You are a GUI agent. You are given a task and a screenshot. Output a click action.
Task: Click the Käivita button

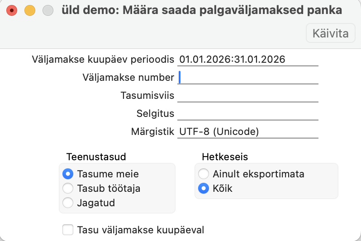pyautogui.click(x=331, y=33)
